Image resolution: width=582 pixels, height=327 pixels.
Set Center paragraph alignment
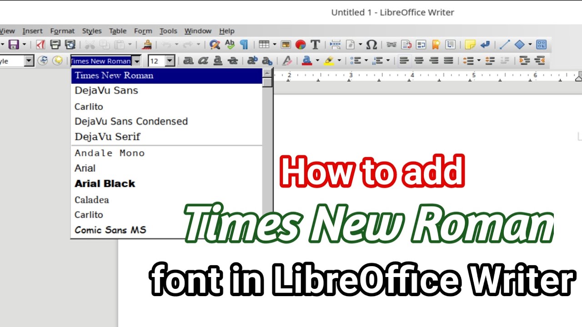tap(419, 60)
